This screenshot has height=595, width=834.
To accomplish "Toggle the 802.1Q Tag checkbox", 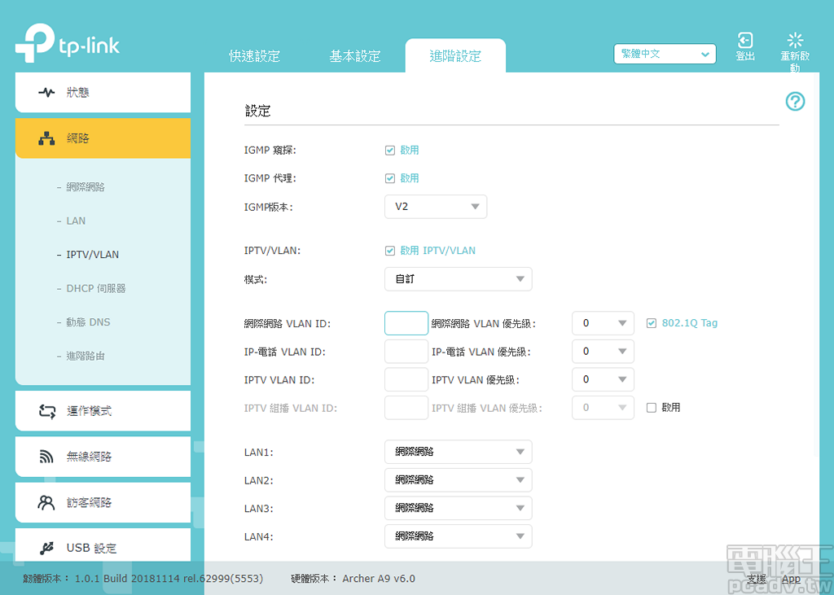I will [x=651, y=322].
